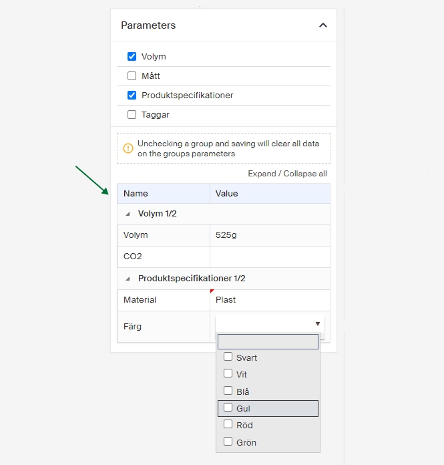Uncheck the Volym group checkbox
This screenshot has height=465, width=444.
pyautogui.click(x=132, y=57)
